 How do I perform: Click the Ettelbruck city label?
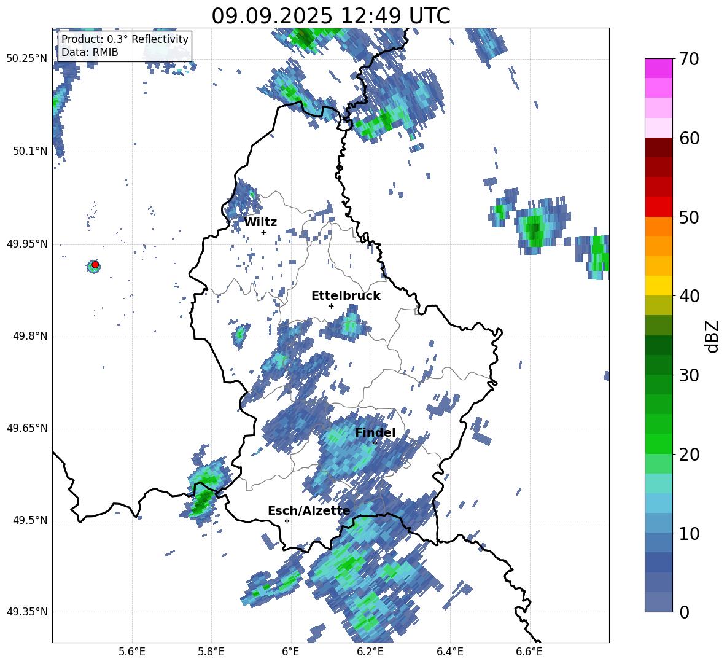point(346,296)
